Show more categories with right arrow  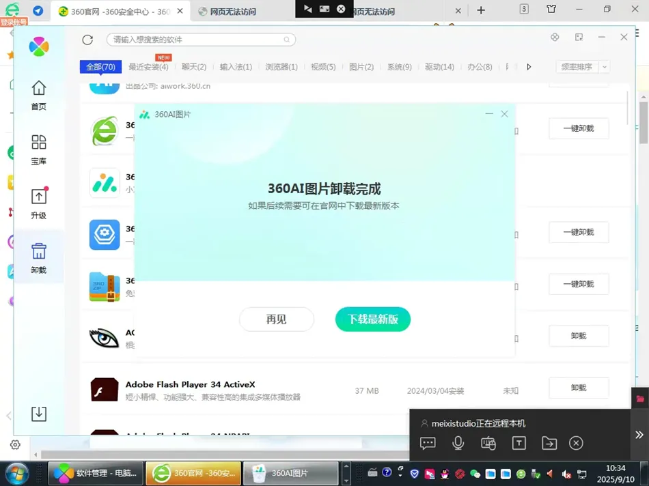tap(529, 67)
